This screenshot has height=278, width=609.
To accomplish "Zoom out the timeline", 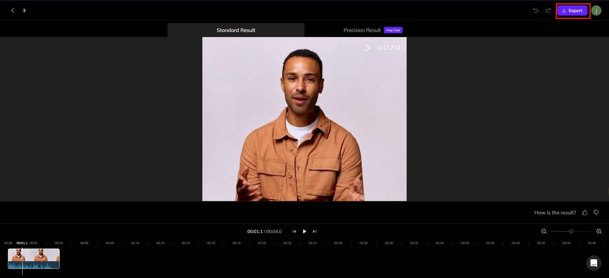I will click(544, 231).
